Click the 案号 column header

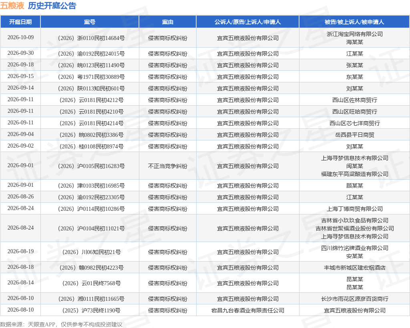(x=90, y=22)
